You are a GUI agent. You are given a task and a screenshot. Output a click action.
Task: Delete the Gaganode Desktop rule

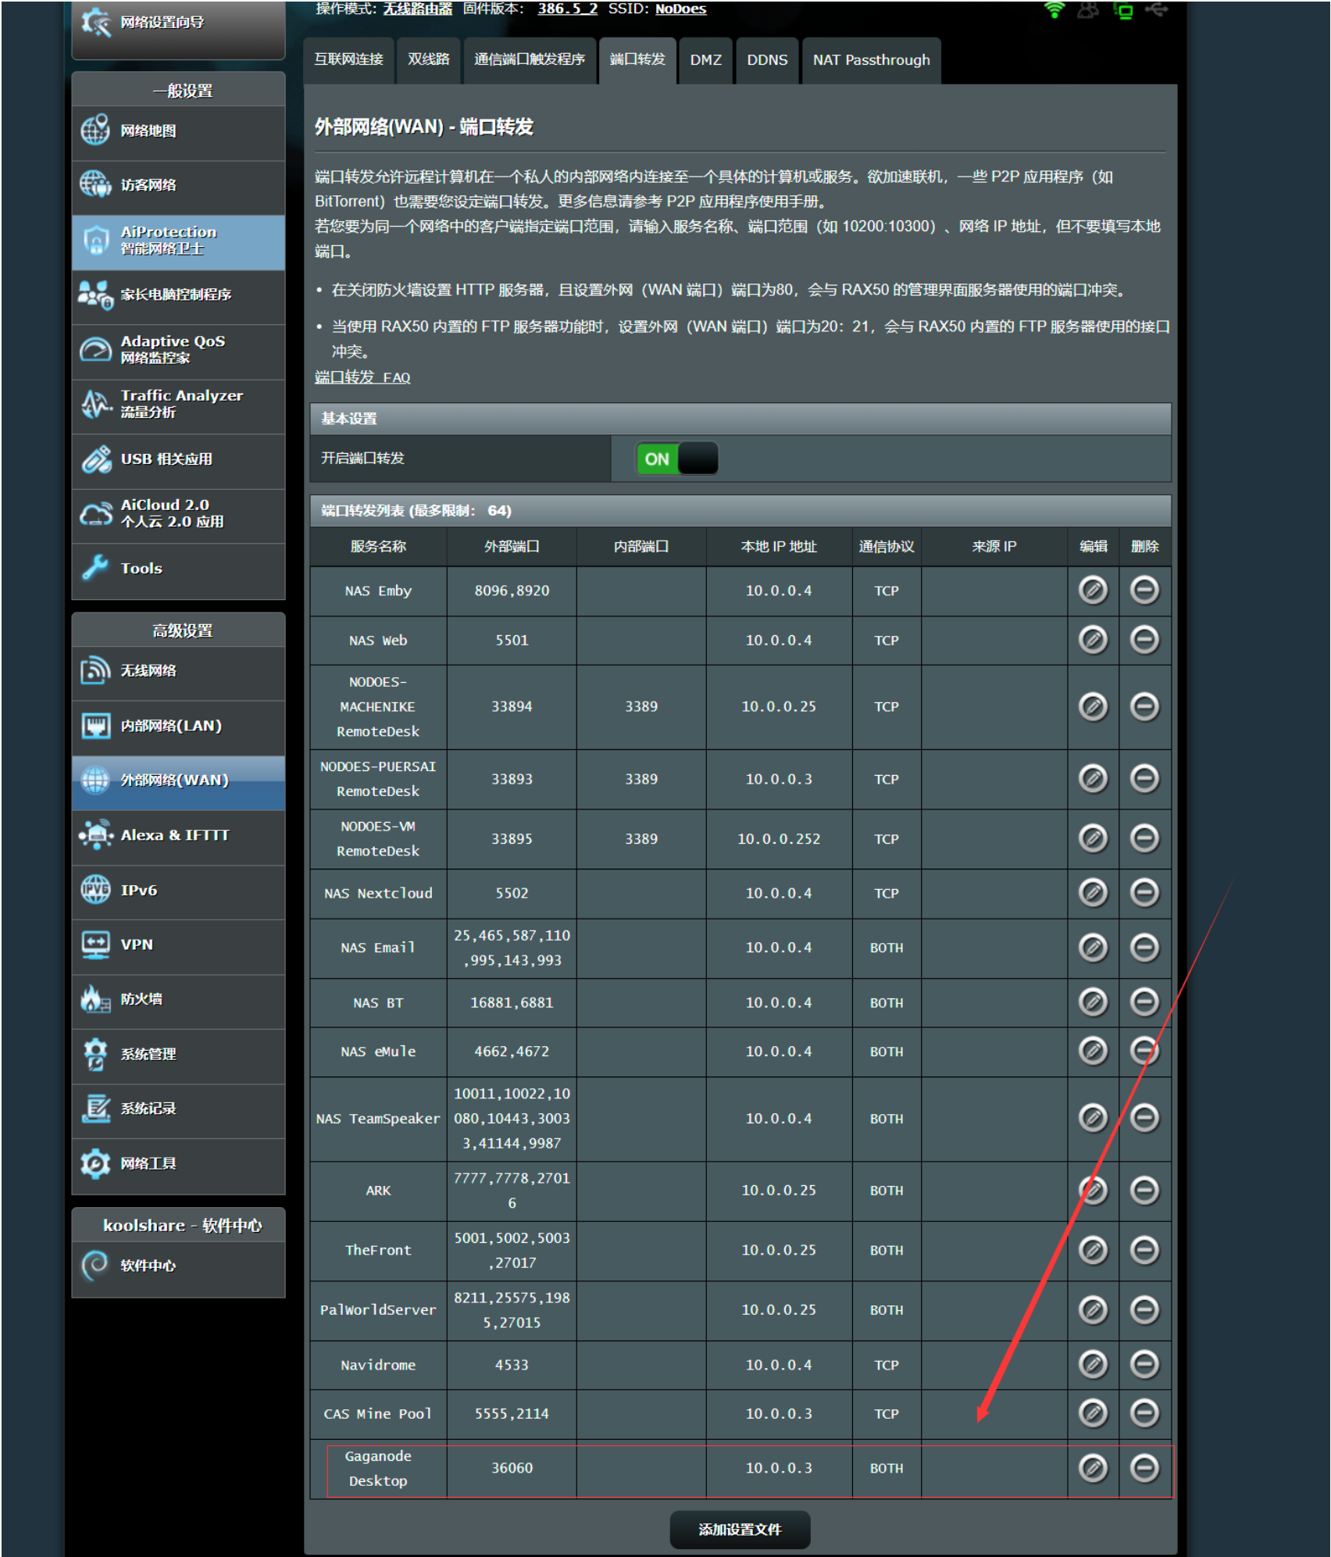[x=1144, y=1468]
